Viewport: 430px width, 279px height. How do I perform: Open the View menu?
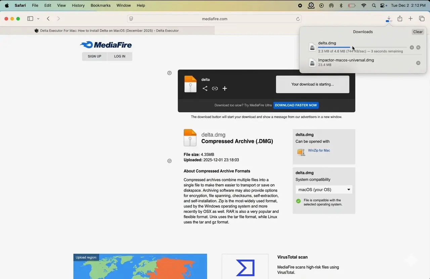61,5
